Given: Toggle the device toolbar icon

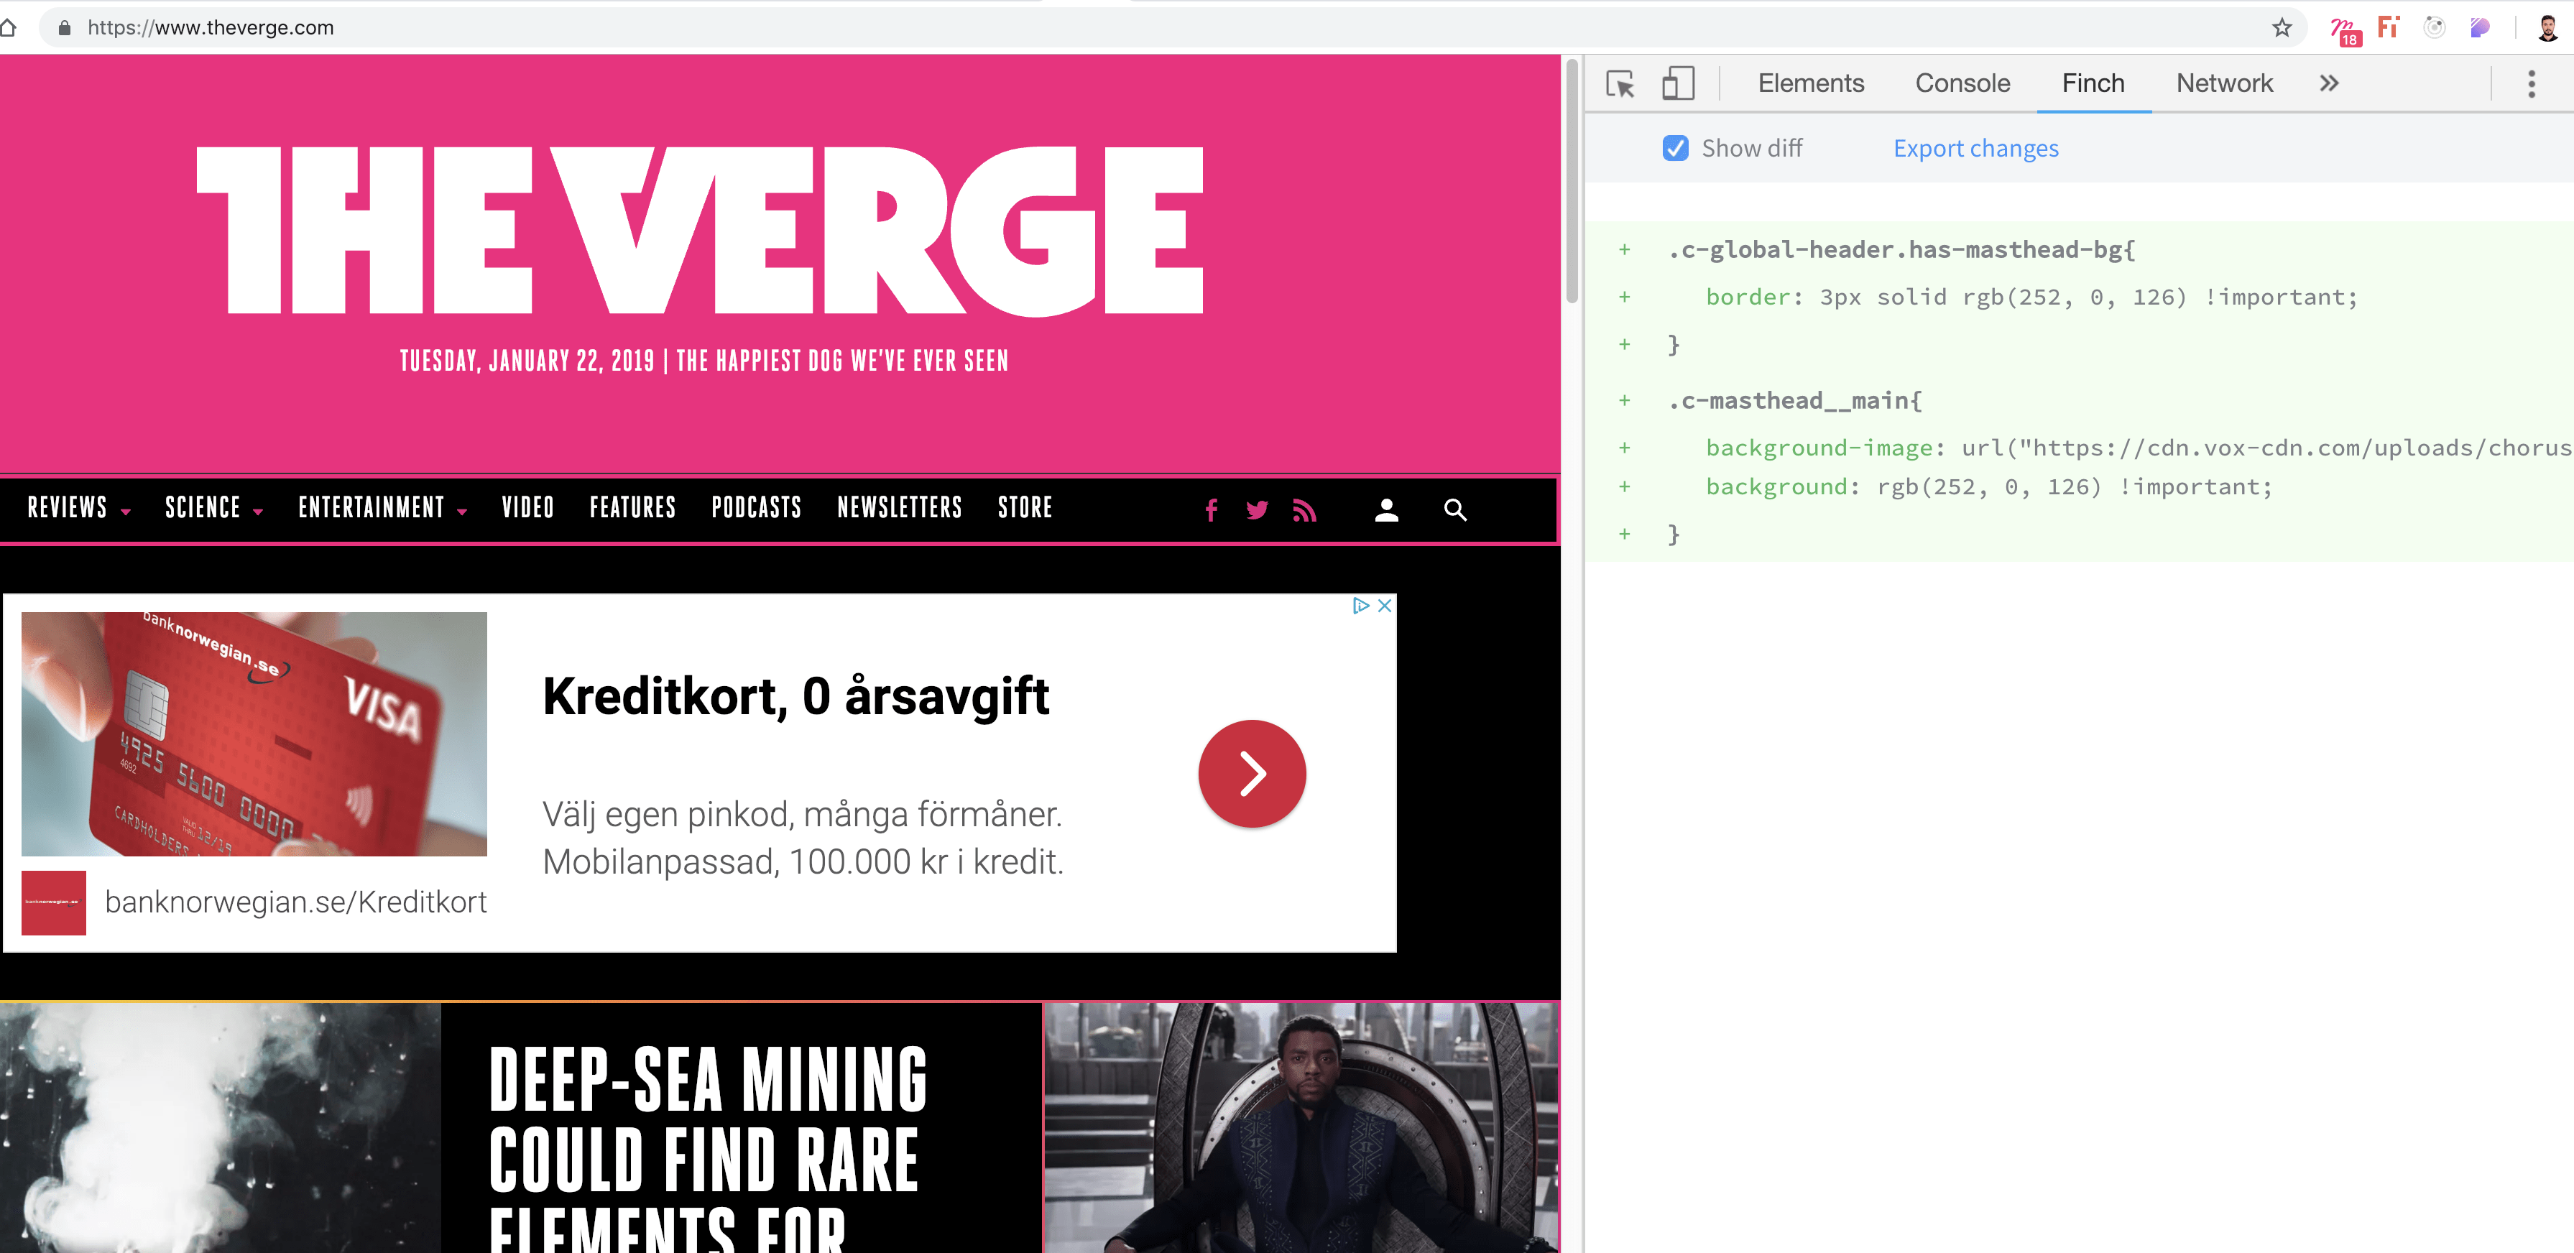Looking at the screenshot, I should tap(1679, 83).
